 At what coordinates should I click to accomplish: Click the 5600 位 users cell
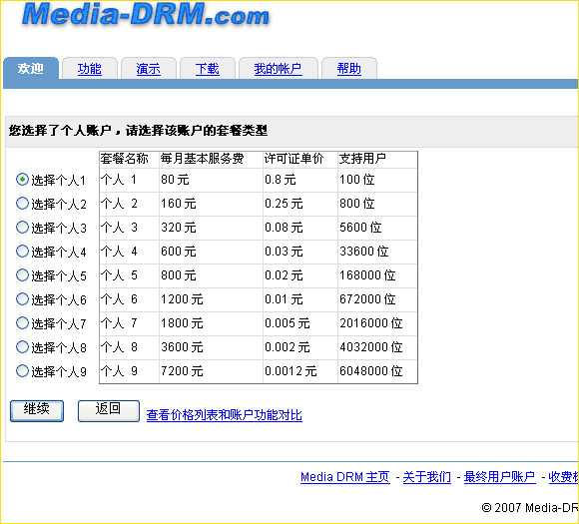tap(377, 228)
